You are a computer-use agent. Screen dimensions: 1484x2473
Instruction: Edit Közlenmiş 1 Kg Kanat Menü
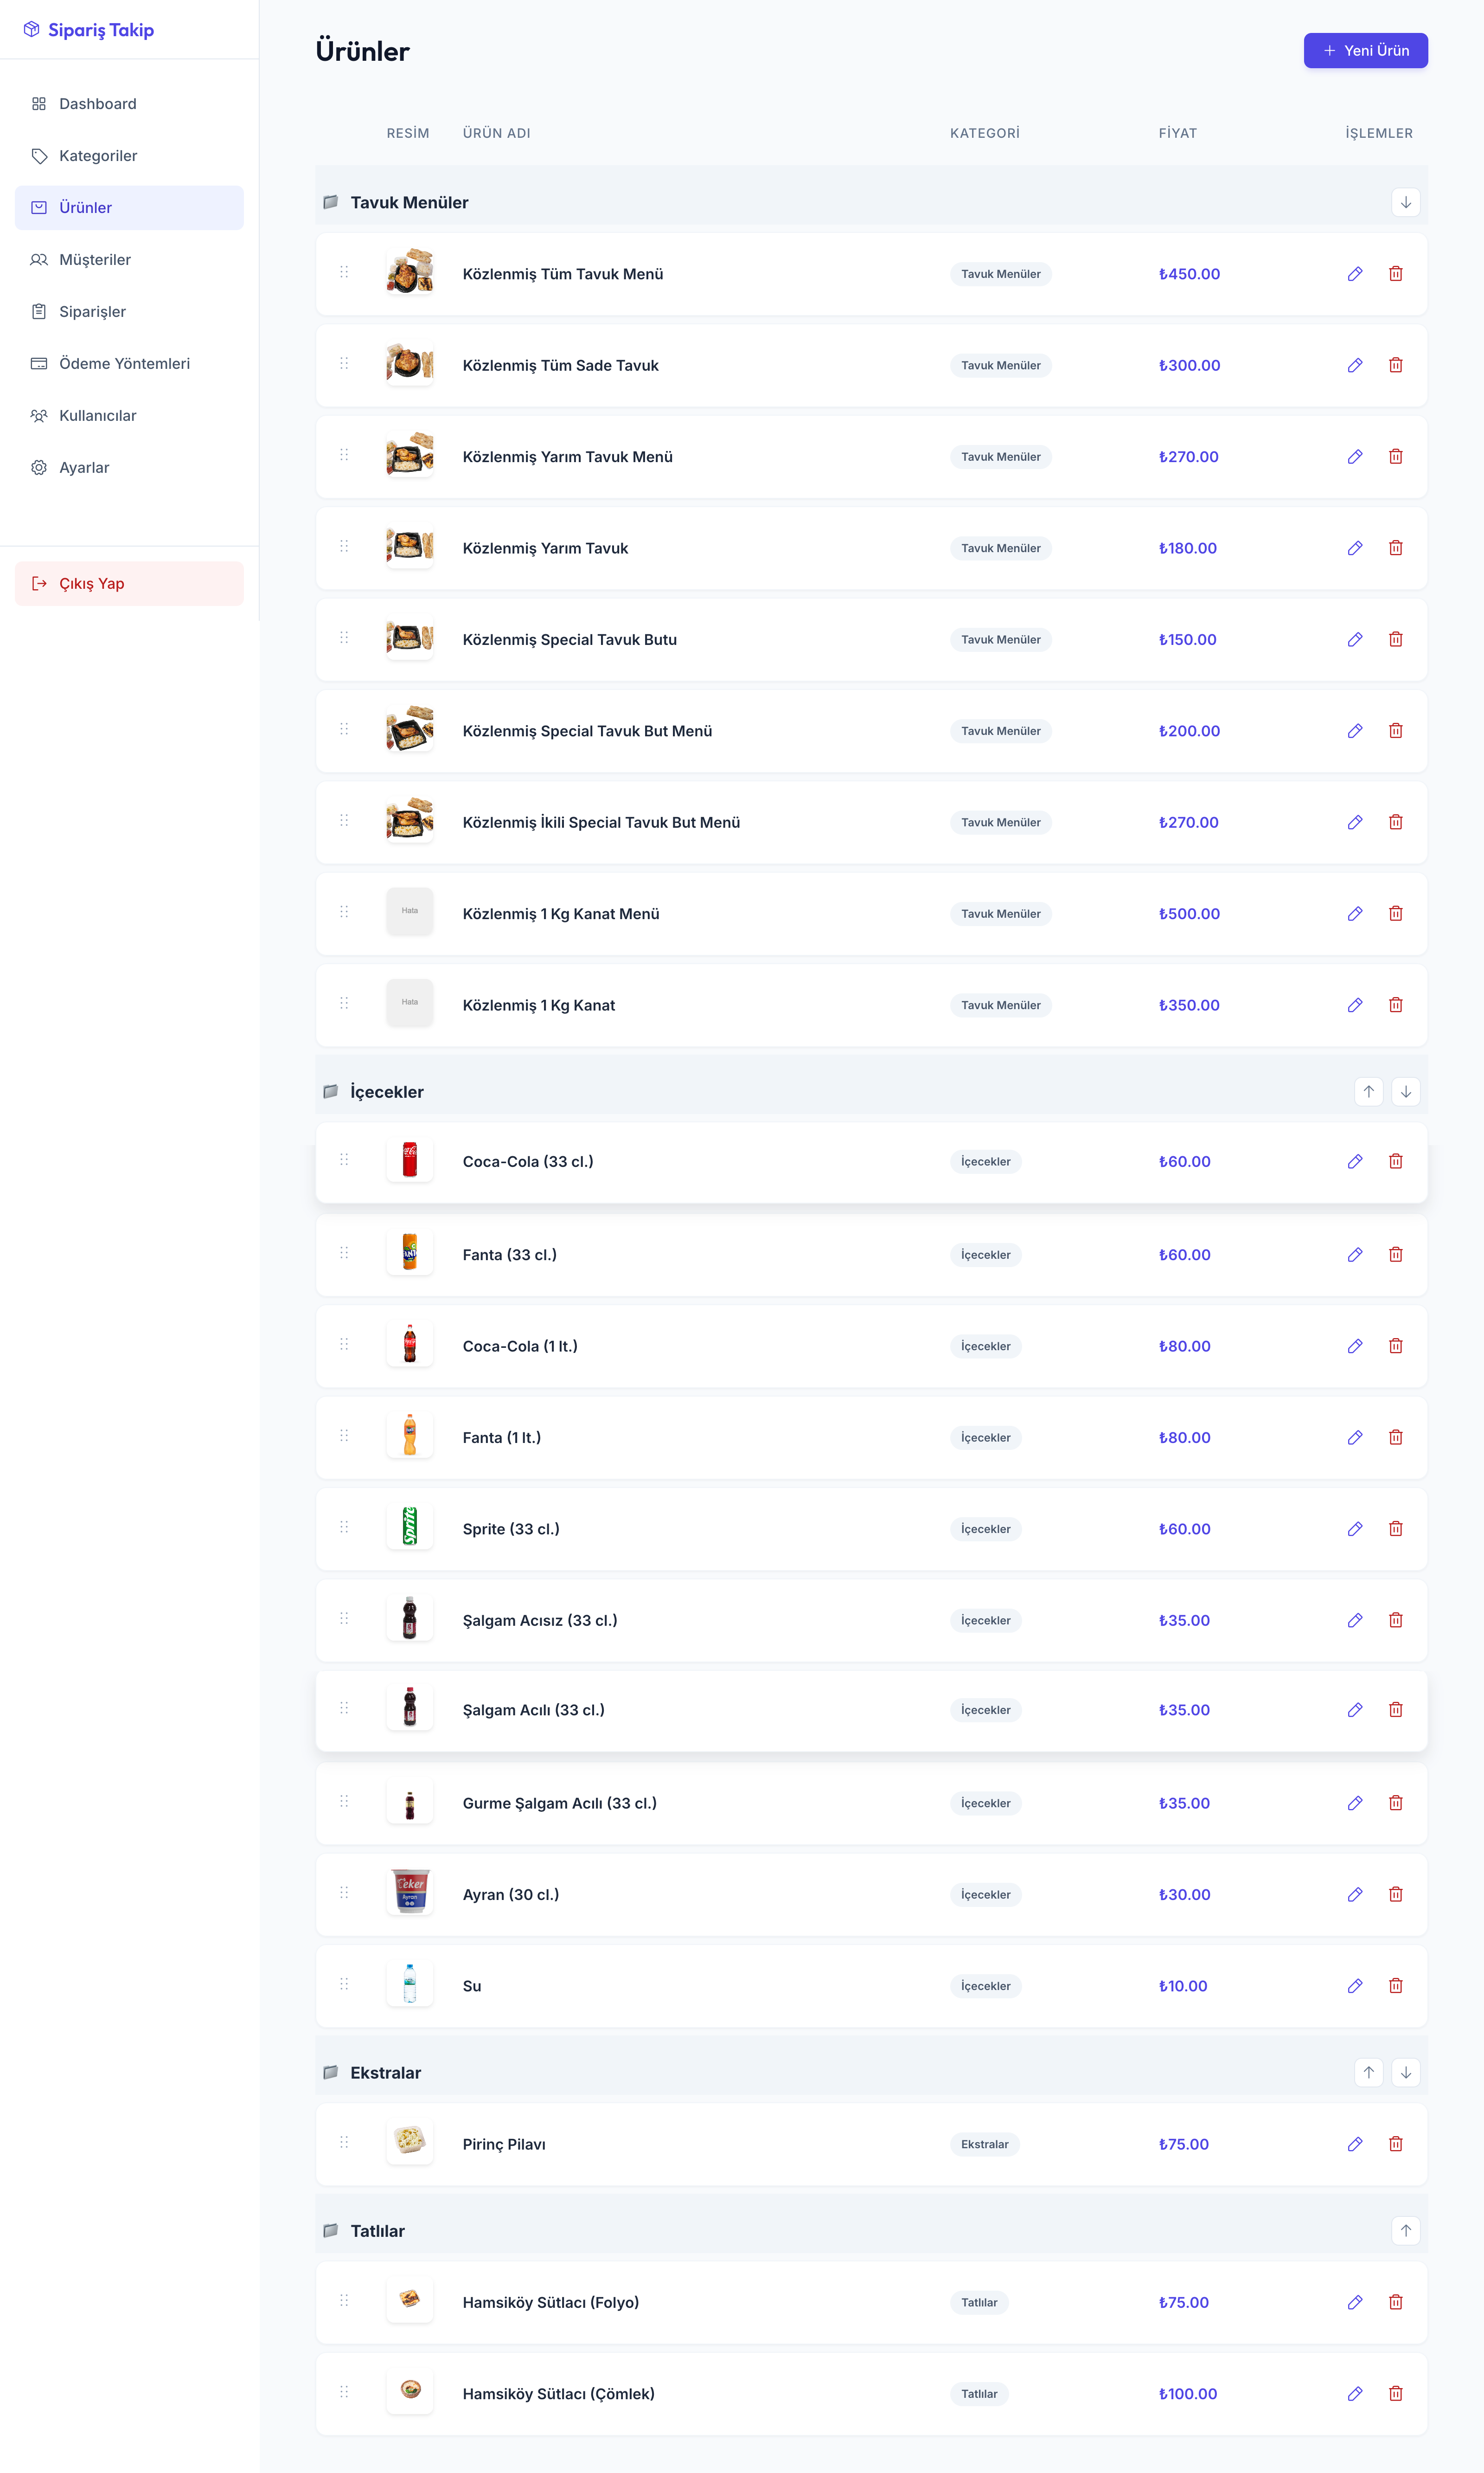tap(1355, 914)
